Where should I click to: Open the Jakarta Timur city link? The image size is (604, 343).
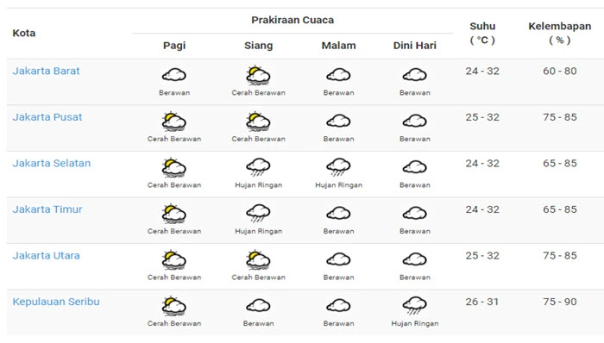pyautogui.click(x=47, y=209)
